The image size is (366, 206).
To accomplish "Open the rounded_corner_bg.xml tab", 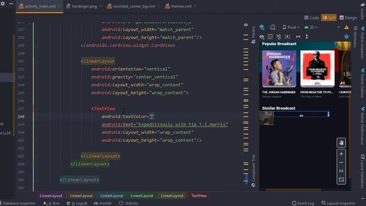I will coord(134,6).
